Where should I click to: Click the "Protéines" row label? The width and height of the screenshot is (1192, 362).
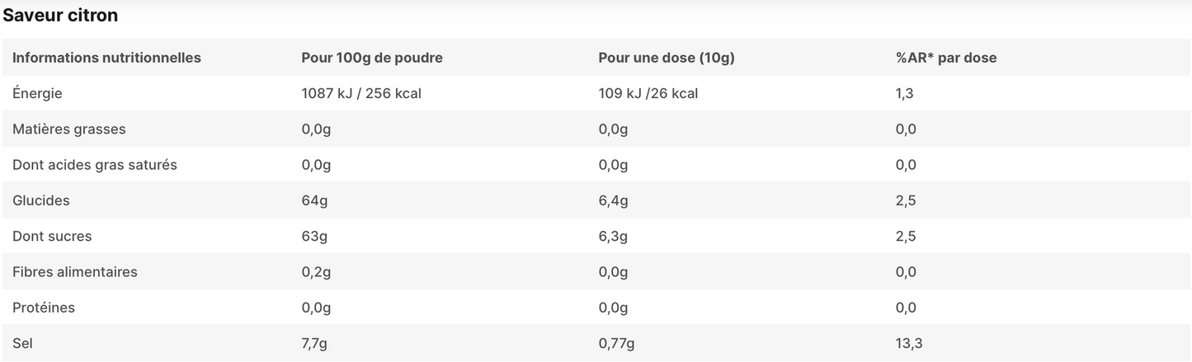click(x=44, y=308)
